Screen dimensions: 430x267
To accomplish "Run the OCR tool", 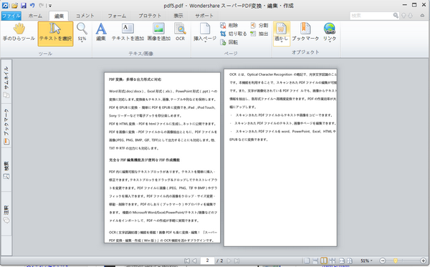I will coord(180,32).
